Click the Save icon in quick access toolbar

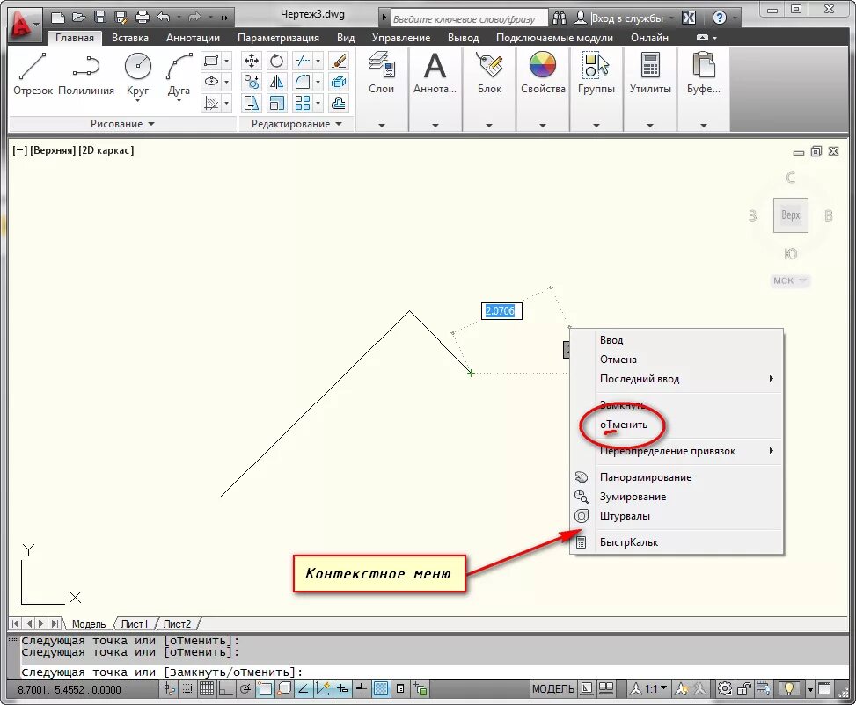[x=100, y=17]
